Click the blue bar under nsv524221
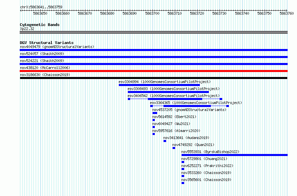 point(154,64)
